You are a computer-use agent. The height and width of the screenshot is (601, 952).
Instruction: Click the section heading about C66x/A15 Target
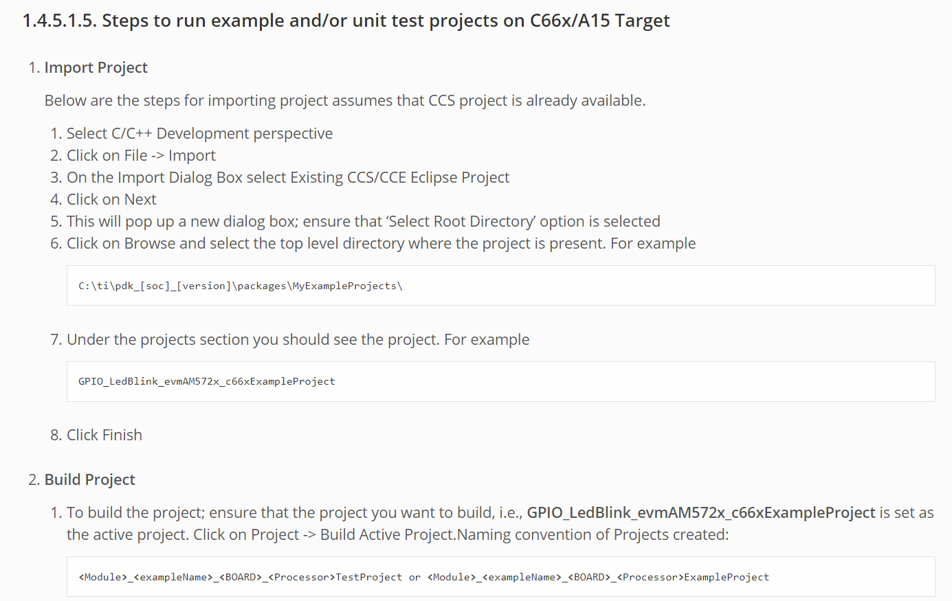click(x=346, y=21)
